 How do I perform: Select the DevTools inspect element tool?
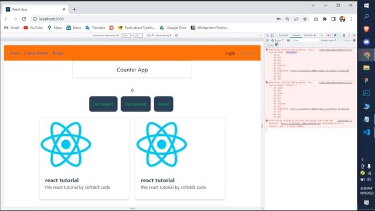point(267,35)
